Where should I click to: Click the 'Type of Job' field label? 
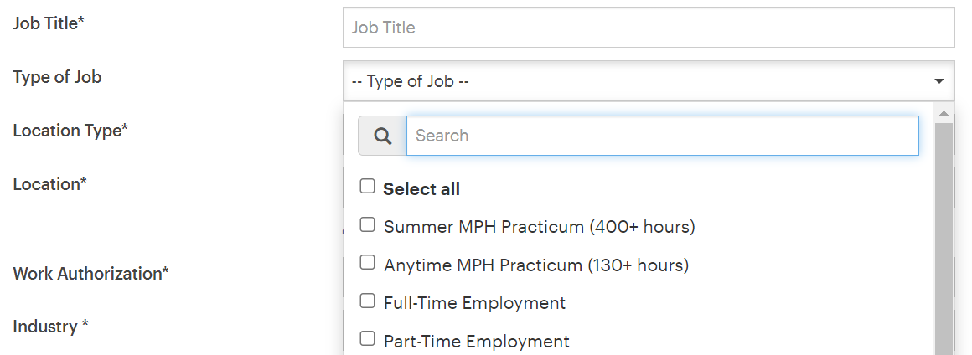(57, 77)
